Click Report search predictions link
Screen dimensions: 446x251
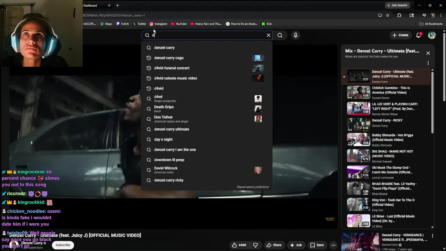pyautogui.click(x=253, y=187)
